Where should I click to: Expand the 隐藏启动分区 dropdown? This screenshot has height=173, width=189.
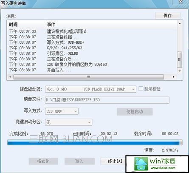pos(68,122)
